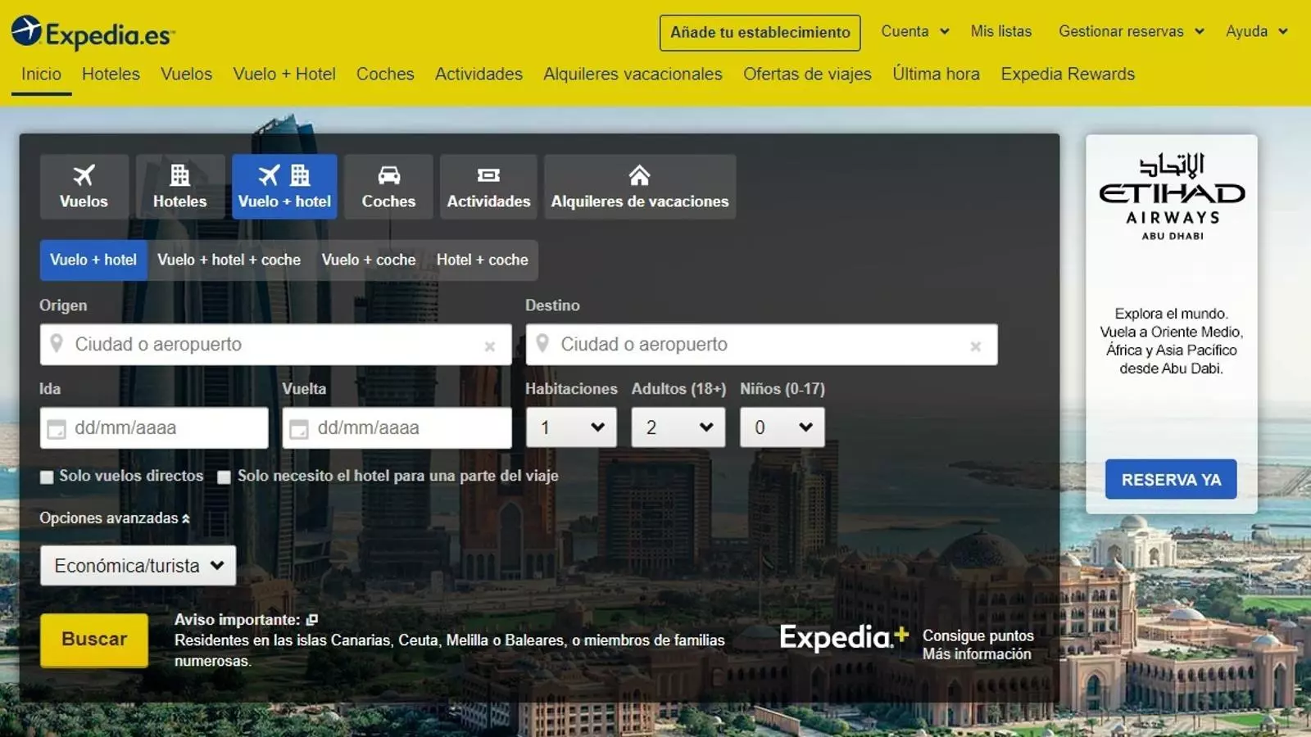The height and width of the screenshot is (737, 1311).
Task: Open the Niños (0-17) dropdown
Action: (x=783, y=427)
